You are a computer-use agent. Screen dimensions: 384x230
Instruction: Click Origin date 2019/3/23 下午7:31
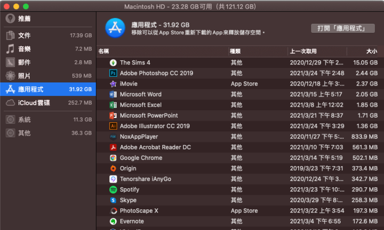[x=316, y=168]
